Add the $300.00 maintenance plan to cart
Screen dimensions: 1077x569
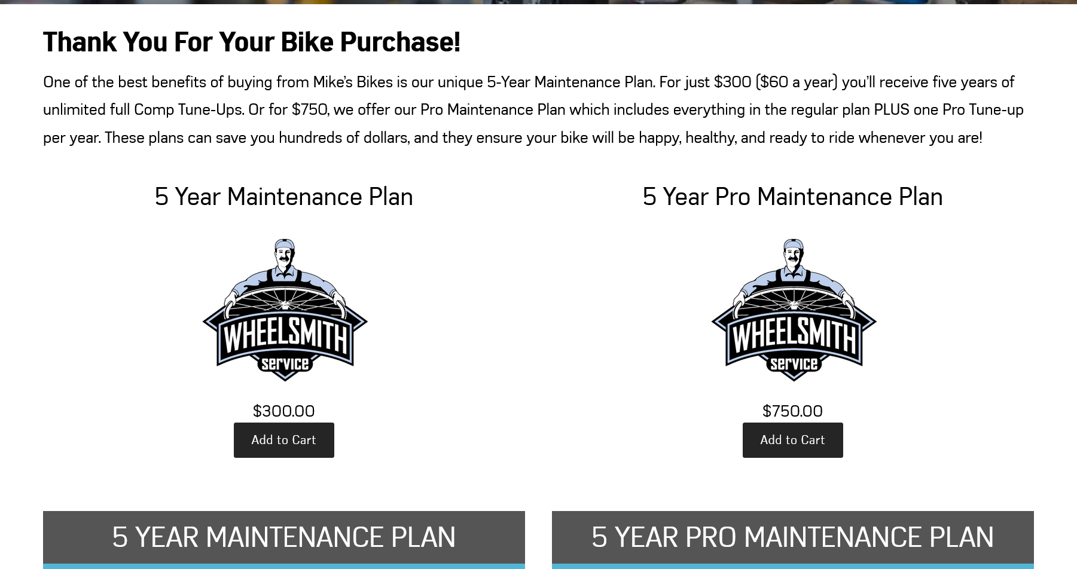[283, 440]
